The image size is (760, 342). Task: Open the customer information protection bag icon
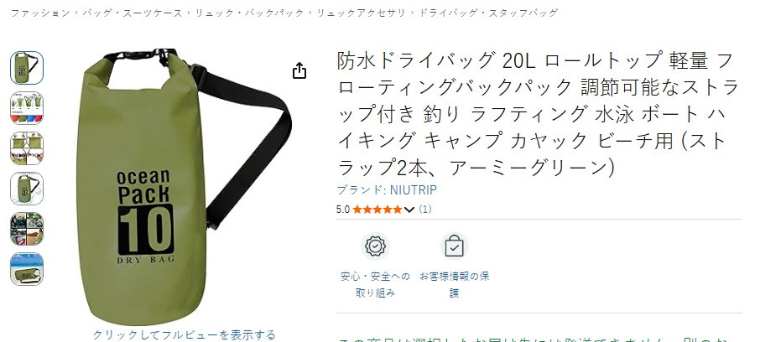coord(454,246)
